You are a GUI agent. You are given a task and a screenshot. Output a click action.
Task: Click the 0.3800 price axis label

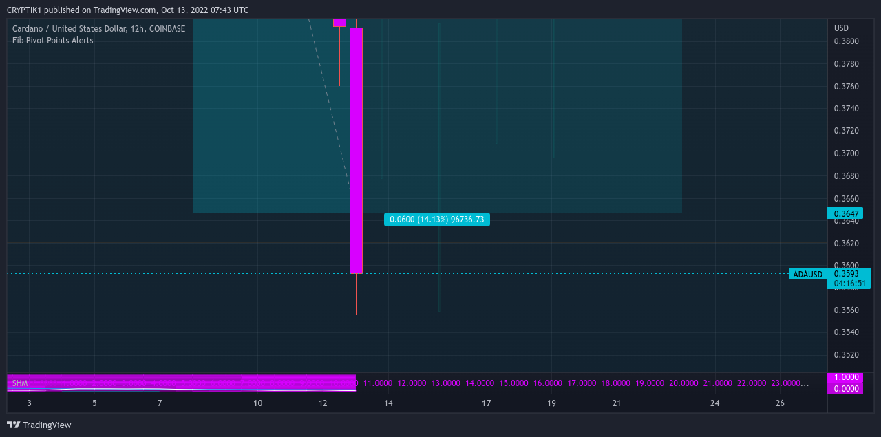coord(846,41)
